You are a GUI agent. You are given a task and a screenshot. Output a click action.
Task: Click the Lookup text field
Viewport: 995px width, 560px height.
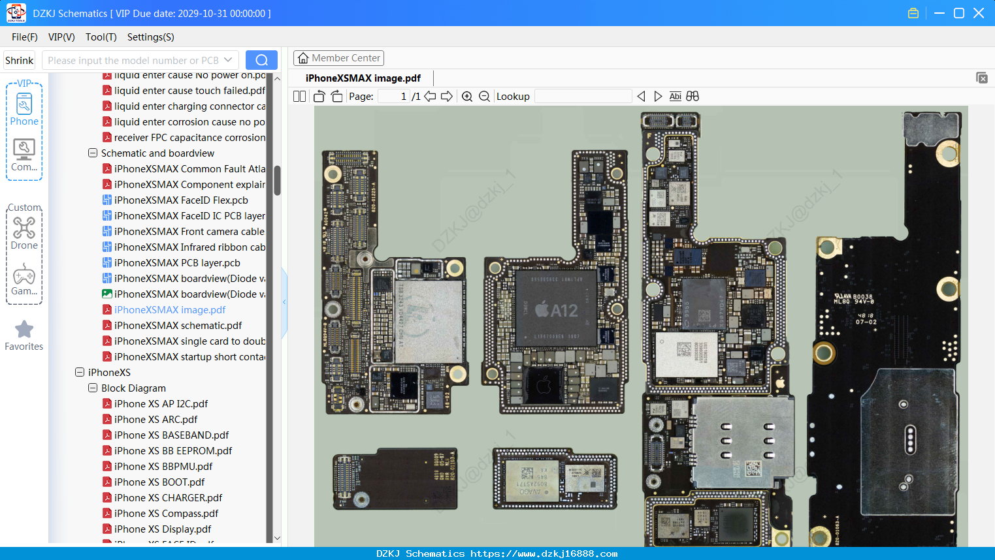pyautogui.click(x=583, y=97)
